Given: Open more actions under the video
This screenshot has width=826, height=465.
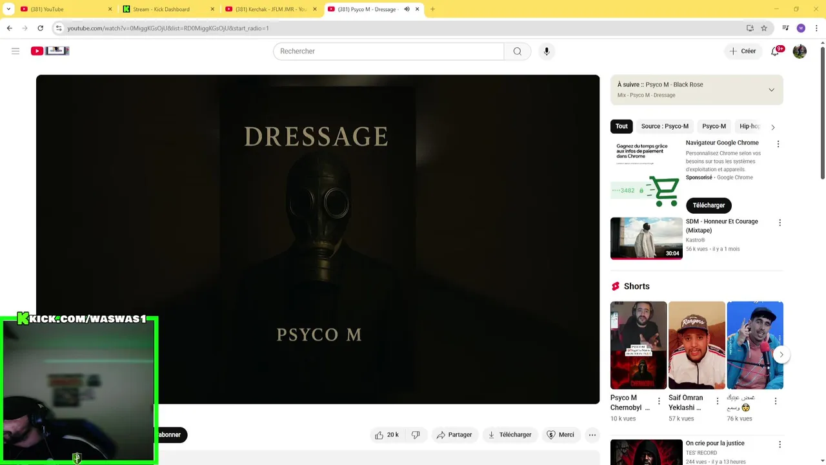Looking at the screenshot, I should [592, 435].
